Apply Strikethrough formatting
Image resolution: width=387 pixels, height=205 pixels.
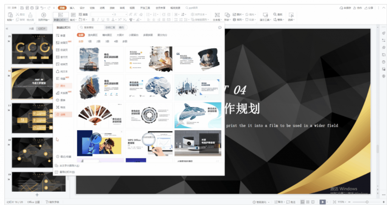pos(108,20)
